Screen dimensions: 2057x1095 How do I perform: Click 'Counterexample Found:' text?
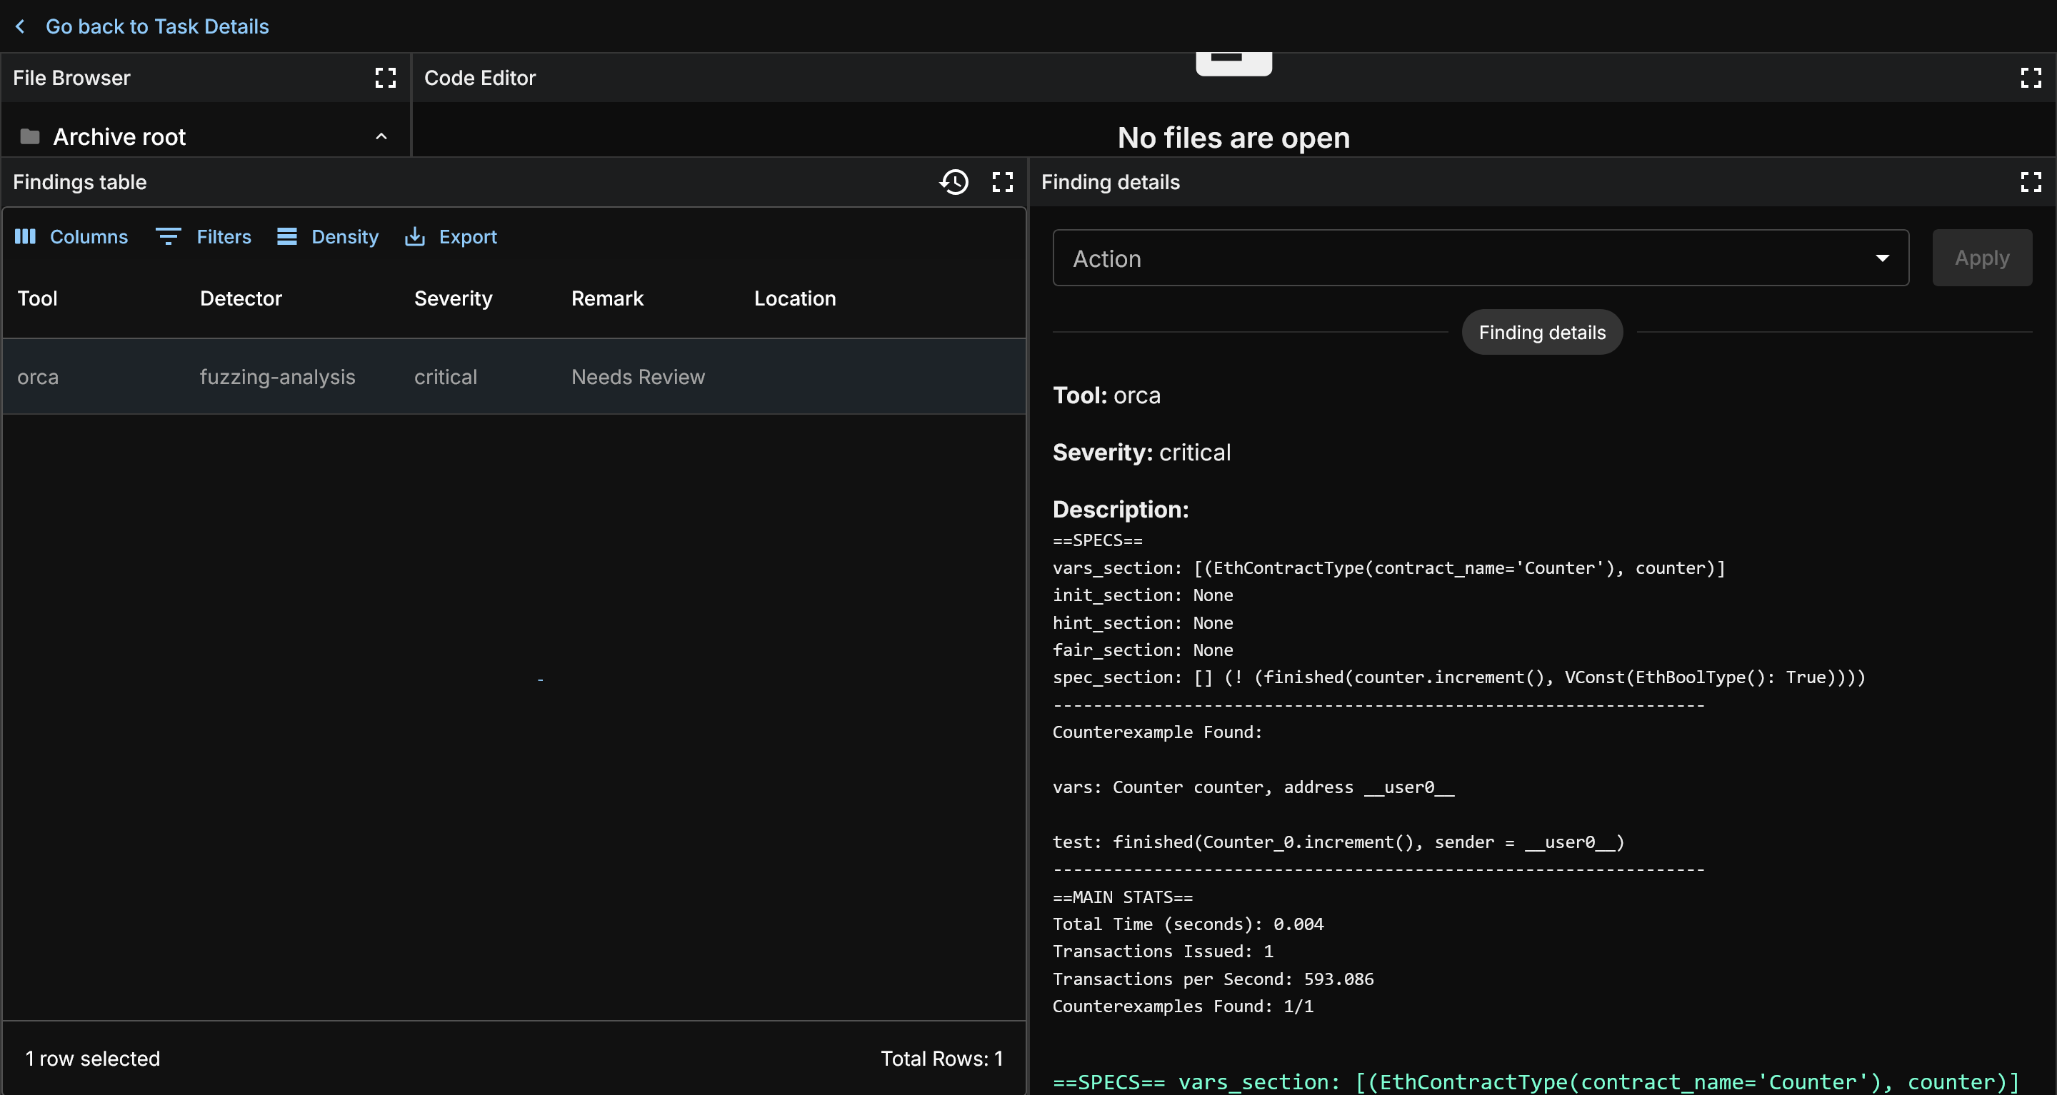[1157, 732]
